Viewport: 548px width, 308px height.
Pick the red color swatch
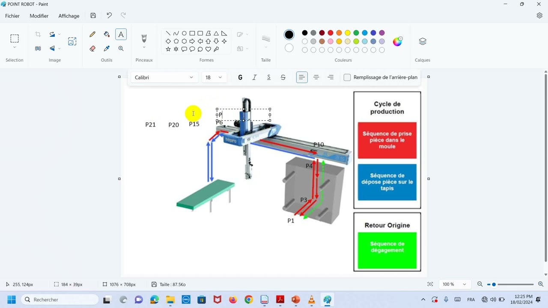tap(331, 33)
